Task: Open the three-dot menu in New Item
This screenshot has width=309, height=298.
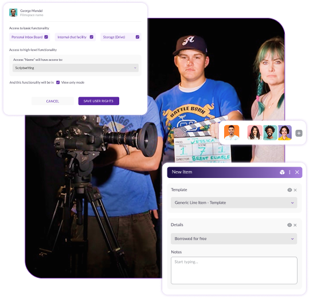Action: pyautogui.click(x=290, y=172)
